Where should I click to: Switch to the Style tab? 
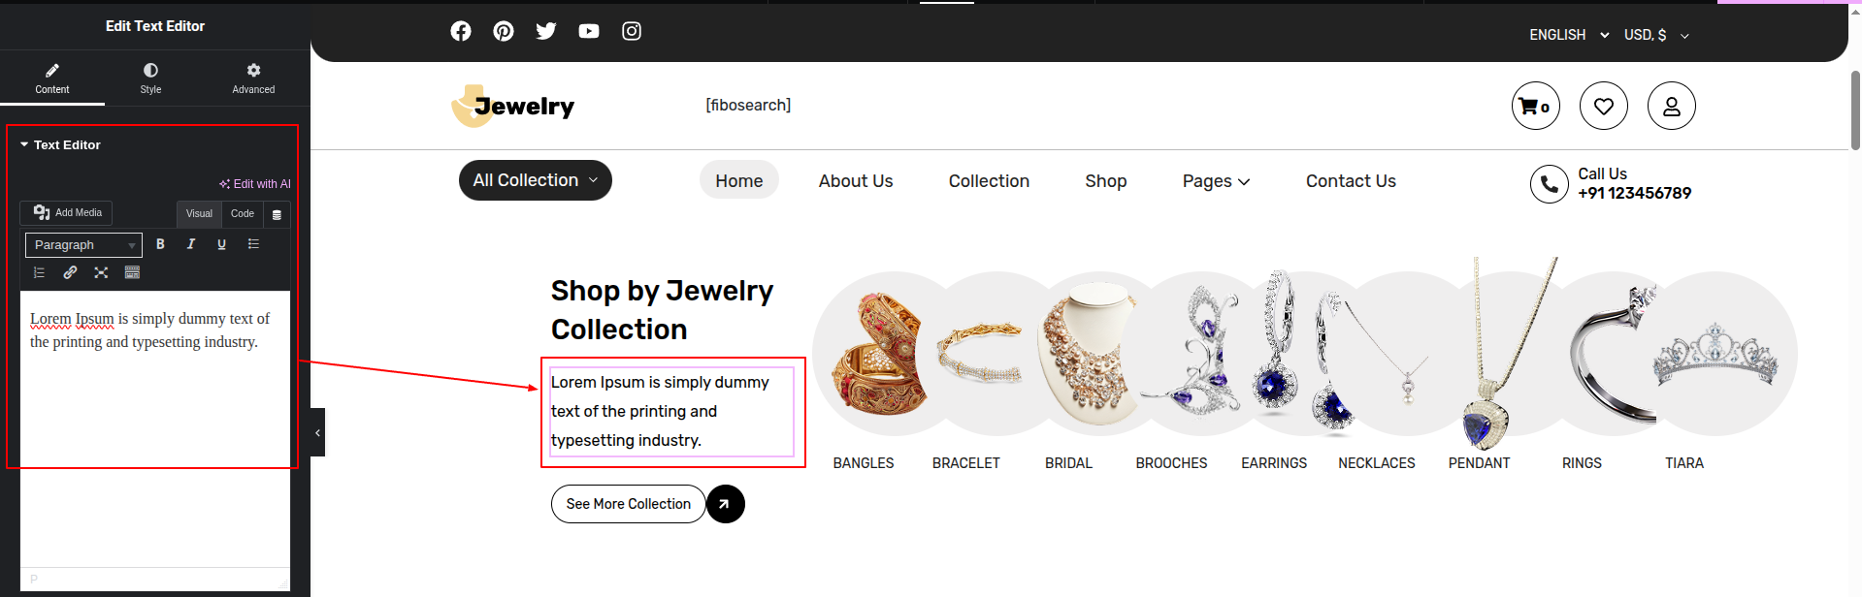click(150, 78)
